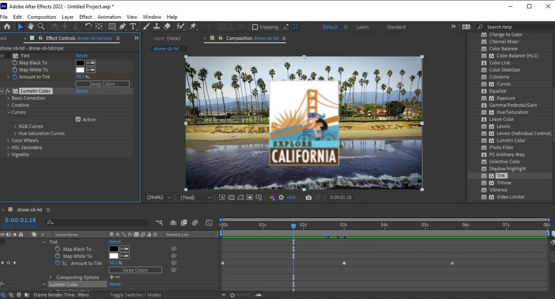Expand Basic Correction in Effect Controls

pos(8,98)
